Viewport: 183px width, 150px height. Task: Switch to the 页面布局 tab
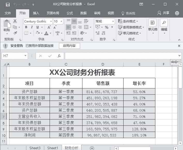click(53, 13)
